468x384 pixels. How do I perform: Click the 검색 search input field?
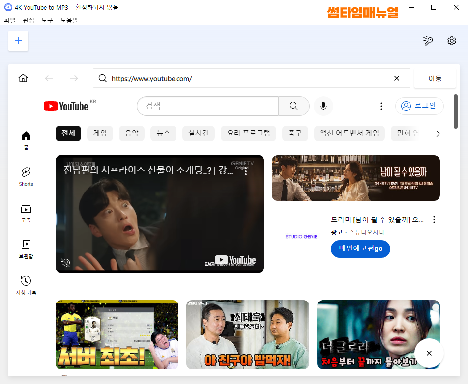(208, 106)
